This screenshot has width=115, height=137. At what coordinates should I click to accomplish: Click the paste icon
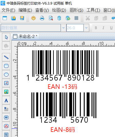[x=105, y=18]
